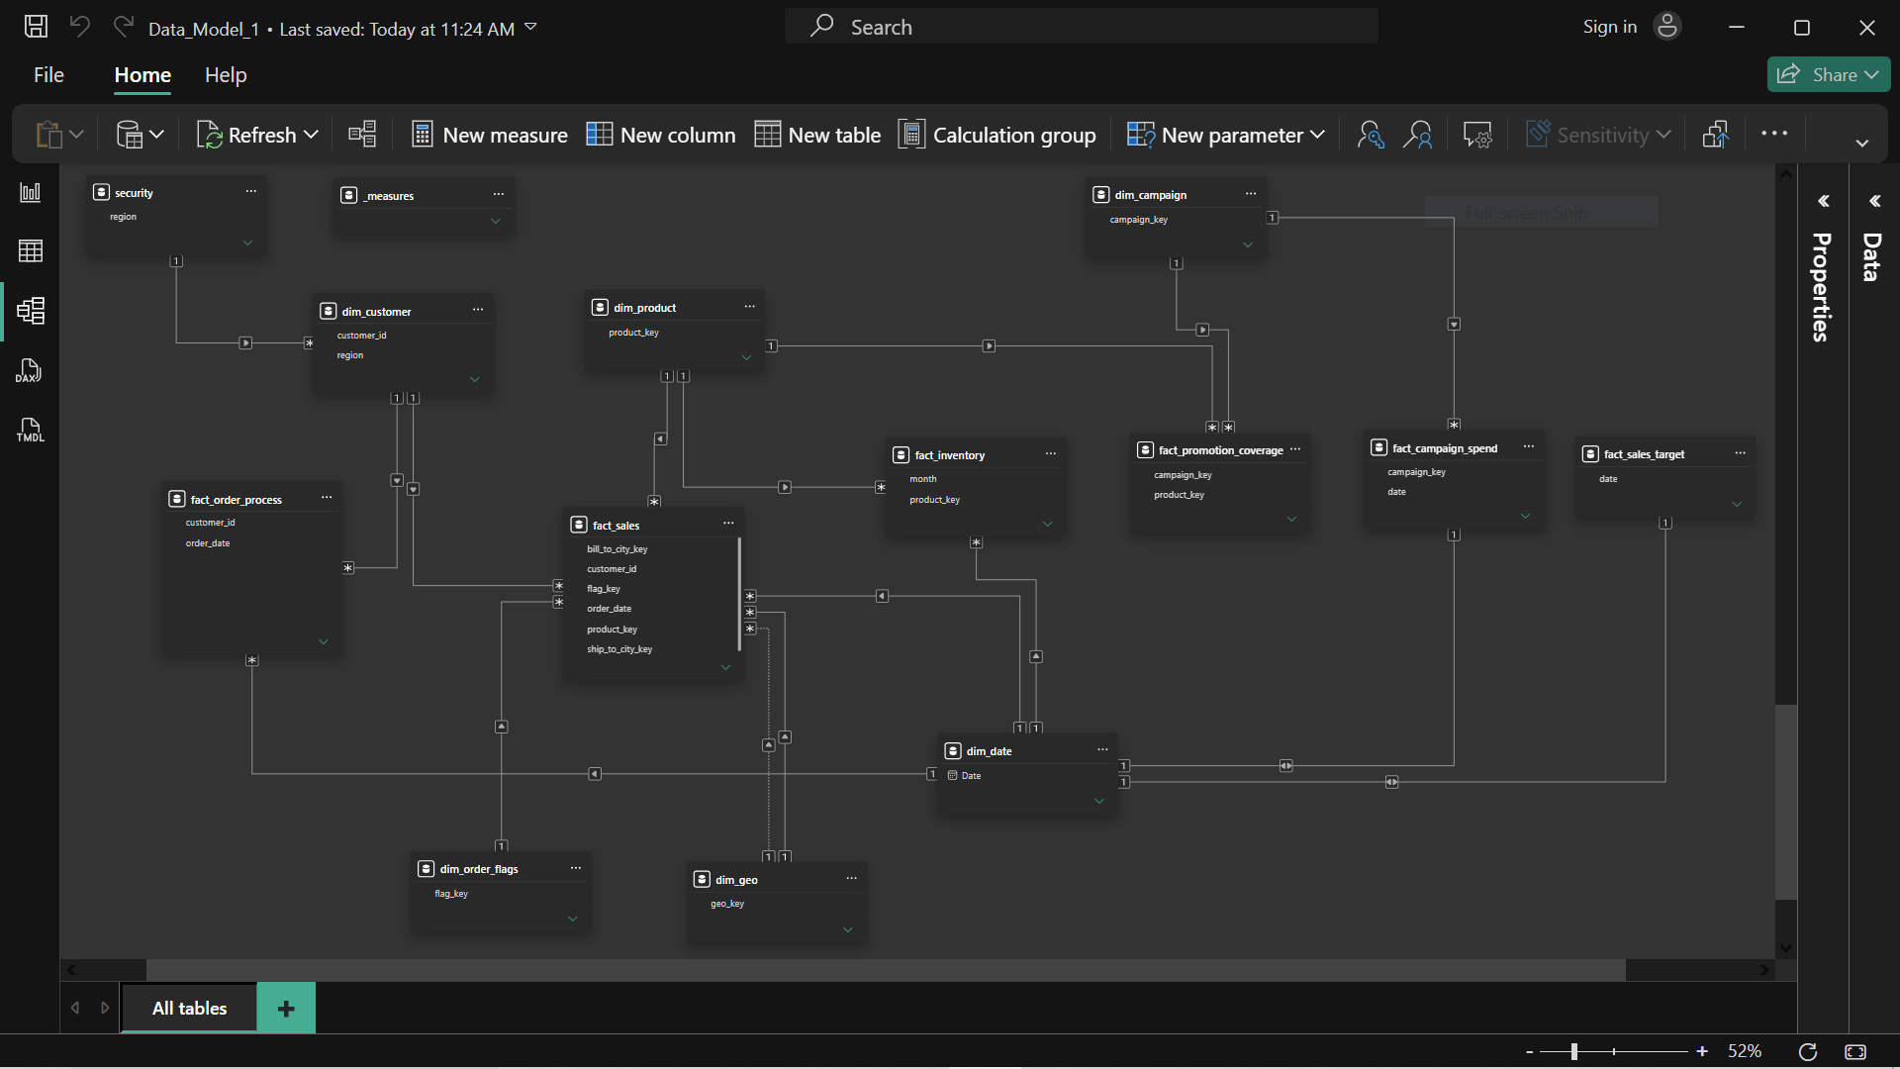This screenshot has width=1900, height=1069.
Task: Click zoom in plus button
Action: pyautogui.click(x=1702, y=1051)
